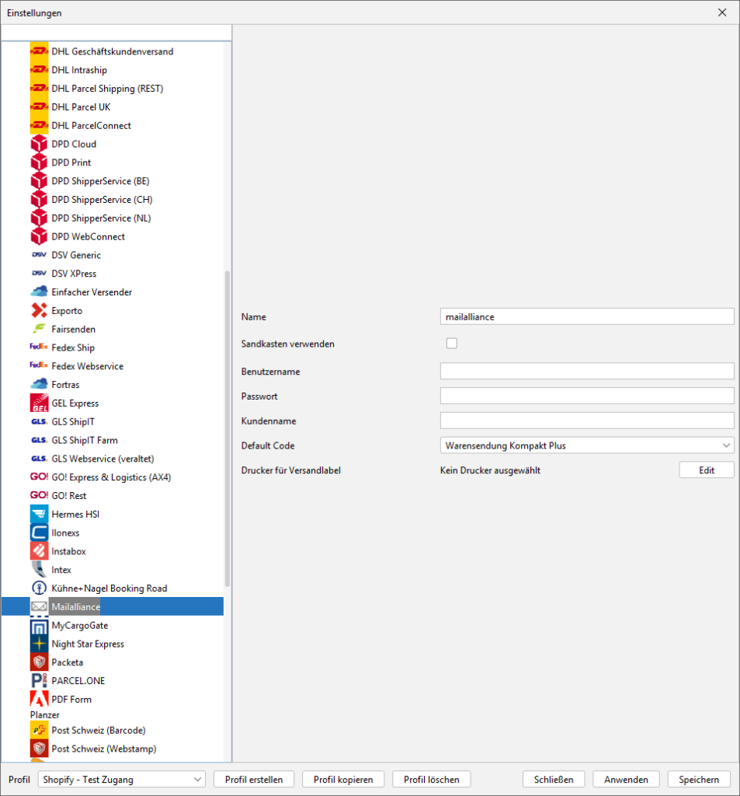Expand the Profil selection dropdown
The image size is (740, 796).
coord(121,780)
